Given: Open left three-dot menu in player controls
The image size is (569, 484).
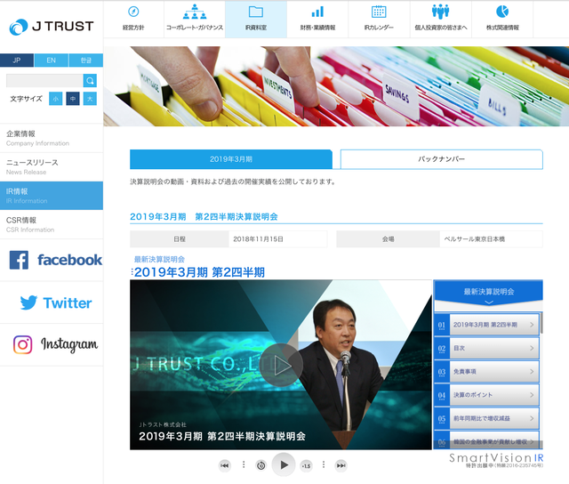Looking at the screenshot, I should 244,464.
